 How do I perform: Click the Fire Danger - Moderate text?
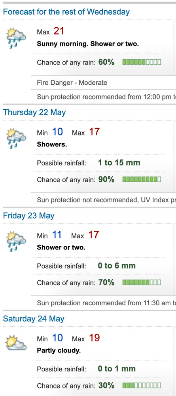click(72, 83)
